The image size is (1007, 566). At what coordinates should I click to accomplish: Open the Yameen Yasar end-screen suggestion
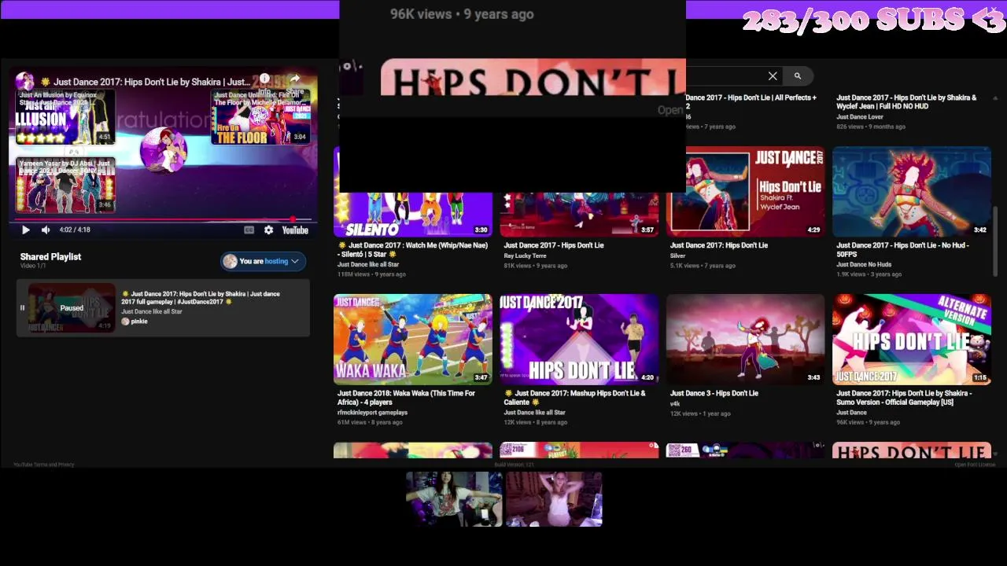coord(66,186)
